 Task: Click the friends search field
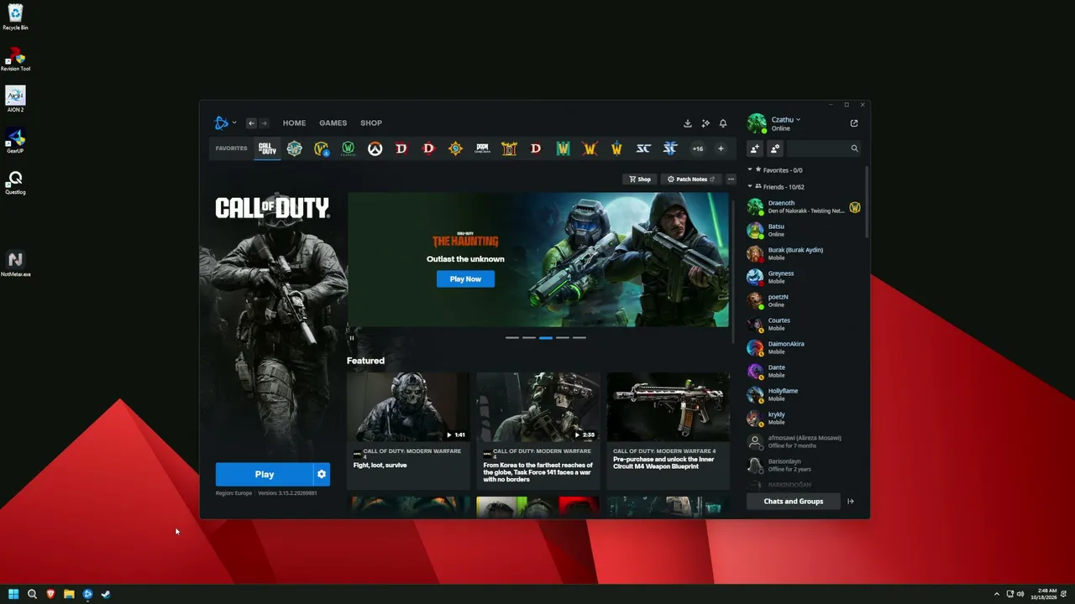pyautogui.click(x=824, y=148)
